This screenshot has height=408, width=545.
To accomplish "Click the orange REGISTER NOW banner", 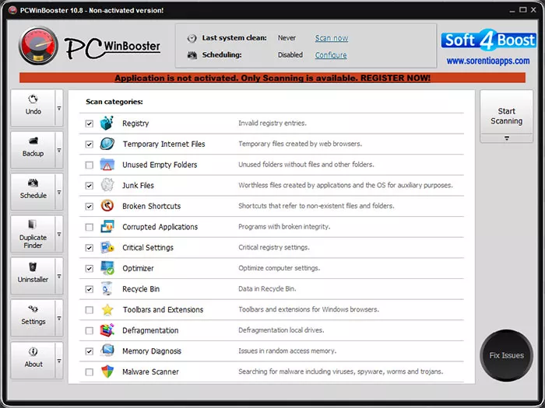I will click(272, 78).
